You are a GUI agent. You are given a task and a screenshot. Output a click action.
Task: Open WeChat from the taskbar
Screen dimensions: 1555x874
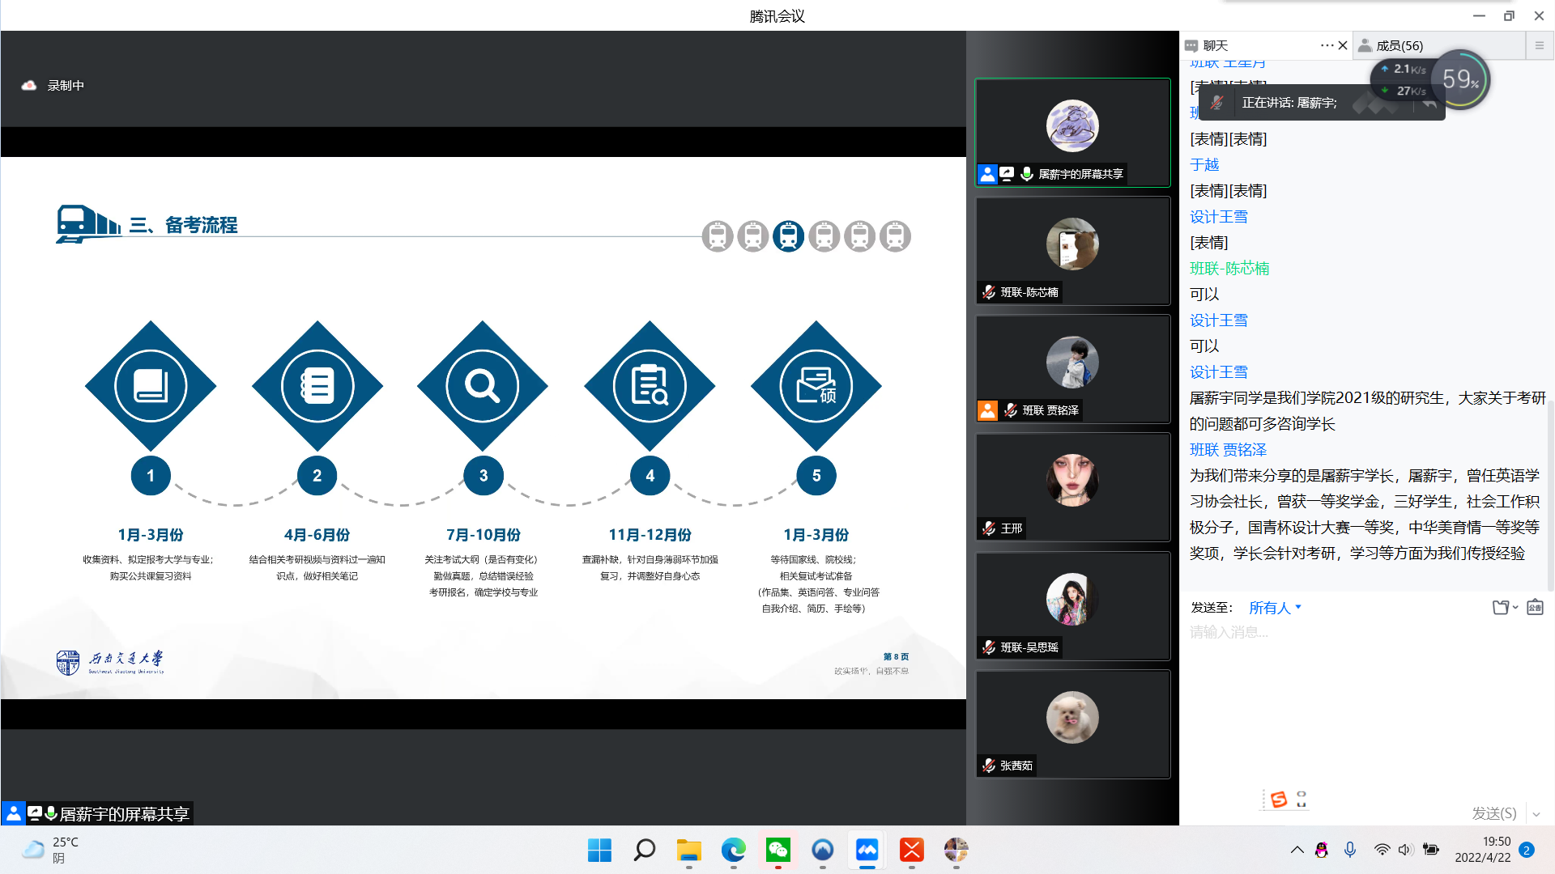[778, 850]
